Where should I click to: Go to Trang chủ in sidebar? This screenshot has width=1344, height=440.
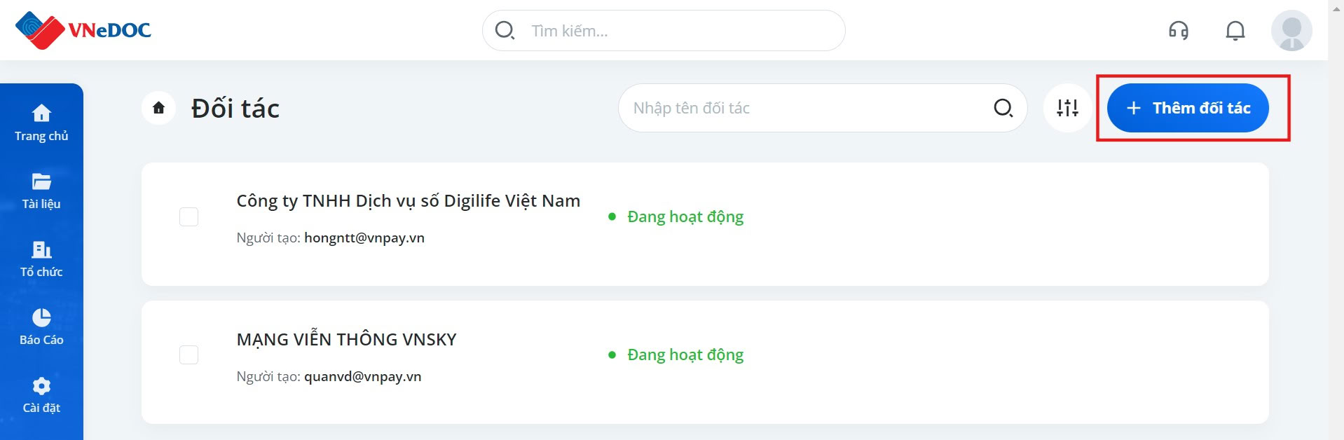point(41,123)
